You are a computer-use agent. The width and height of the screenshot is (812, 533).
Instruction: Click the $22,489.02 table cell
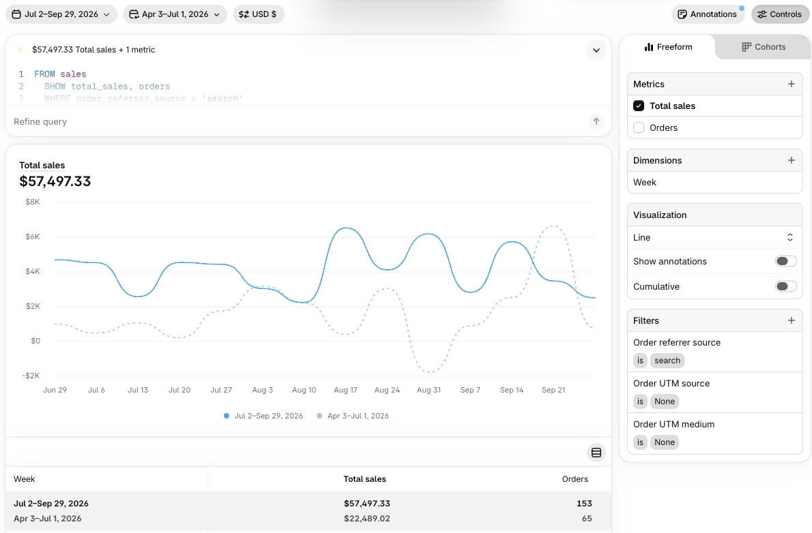(366, 519)
